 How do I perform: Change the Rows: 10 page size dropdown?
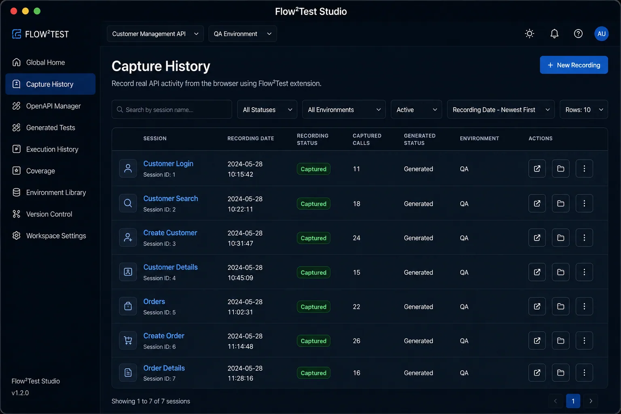click(583, 110)
